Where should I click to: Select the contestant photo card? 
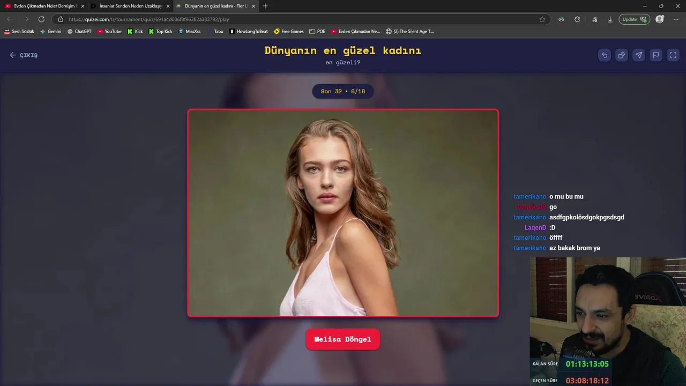[343, 213]
